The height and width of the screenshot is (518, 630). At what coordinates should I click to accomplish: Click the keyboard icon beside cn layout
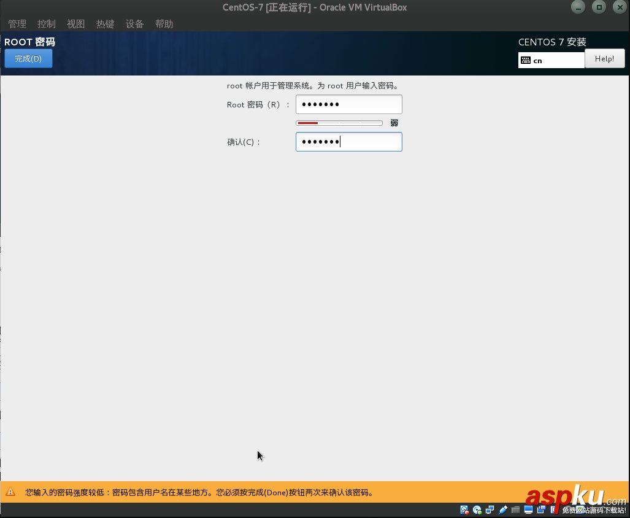click(526, 60)
